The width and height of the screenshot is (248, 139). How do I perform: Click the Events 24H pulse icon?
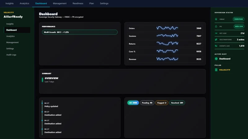pyautogui.click(x=216, y=46)
